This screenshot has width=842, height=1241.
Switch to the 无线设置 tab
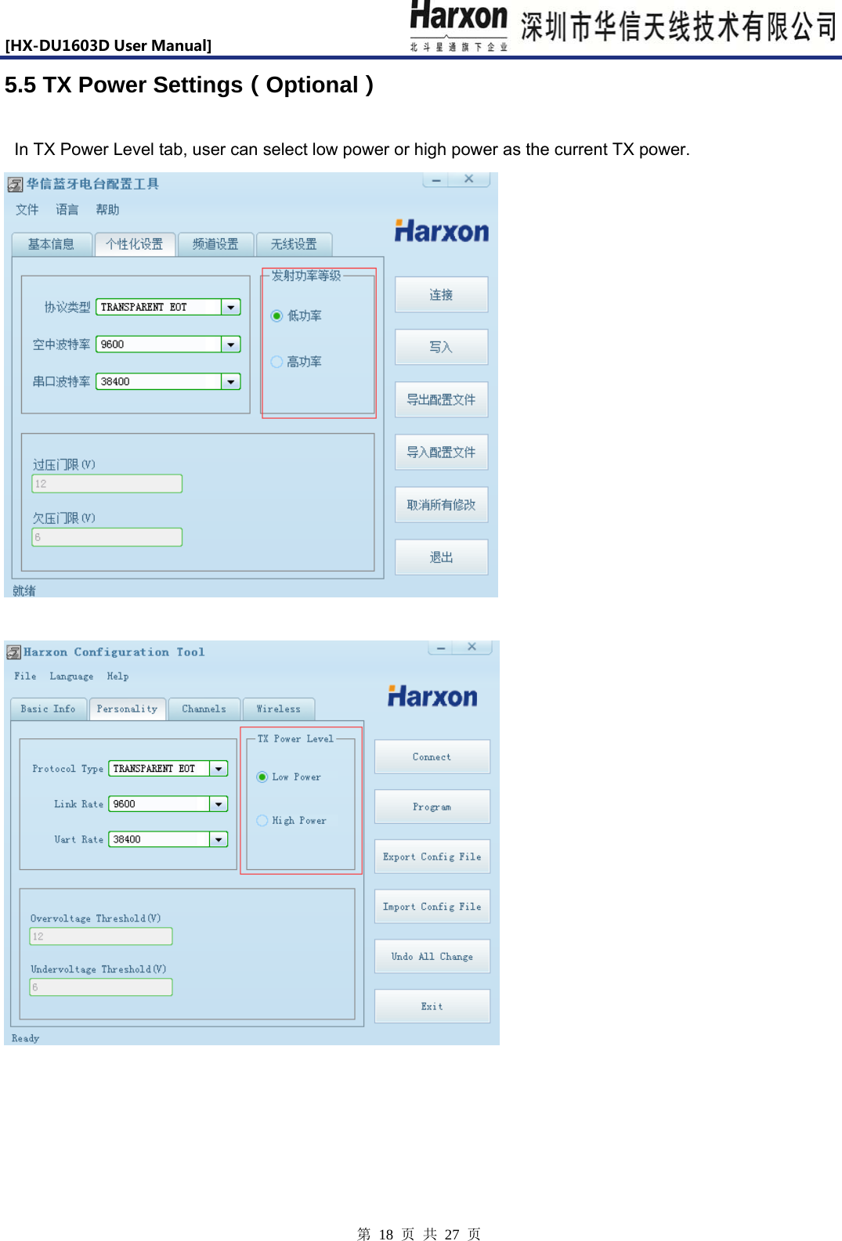click(x=294, y=244)
